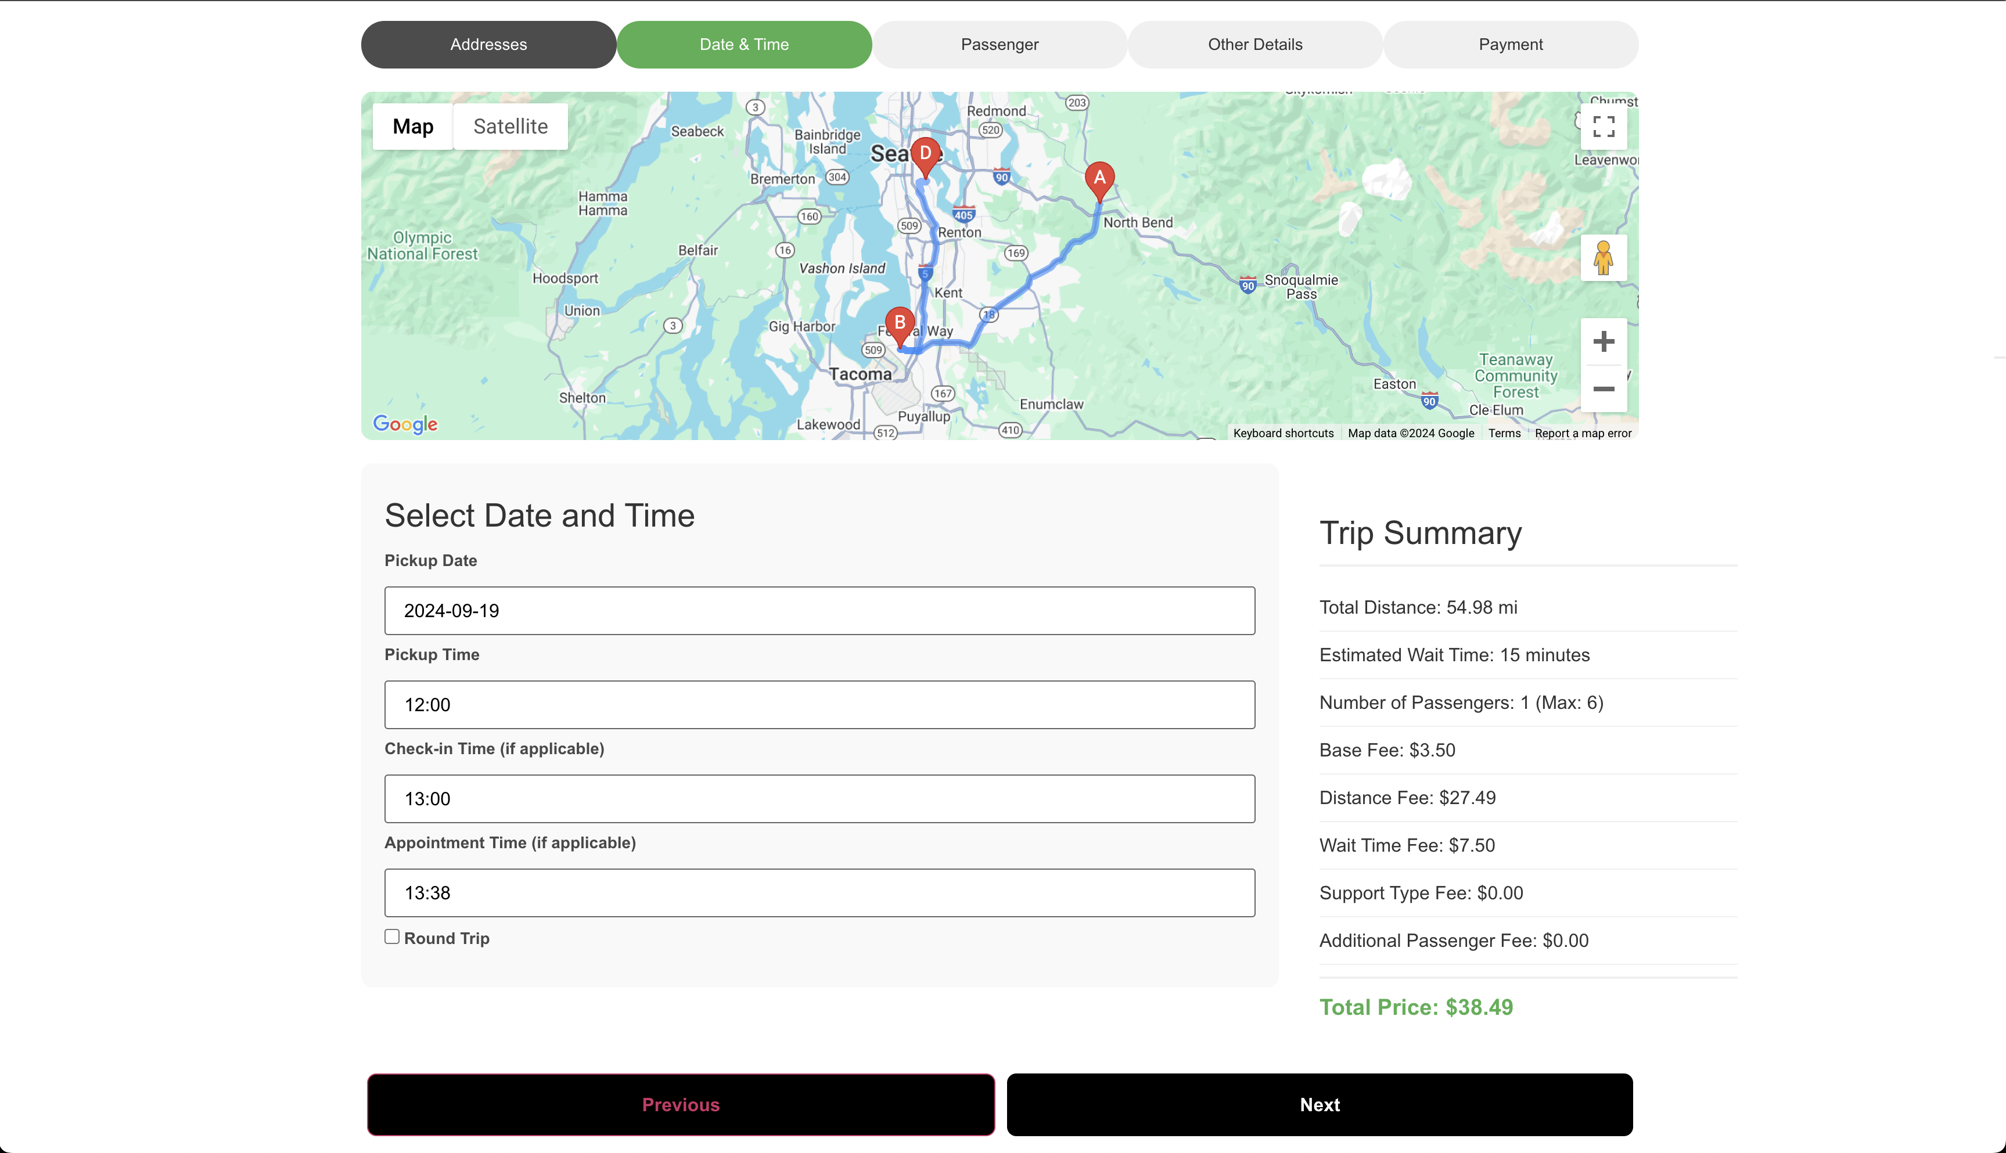Screen dimensions: 2006x1153
Task: Click map marker A near North Bend
Action: 1099,182
